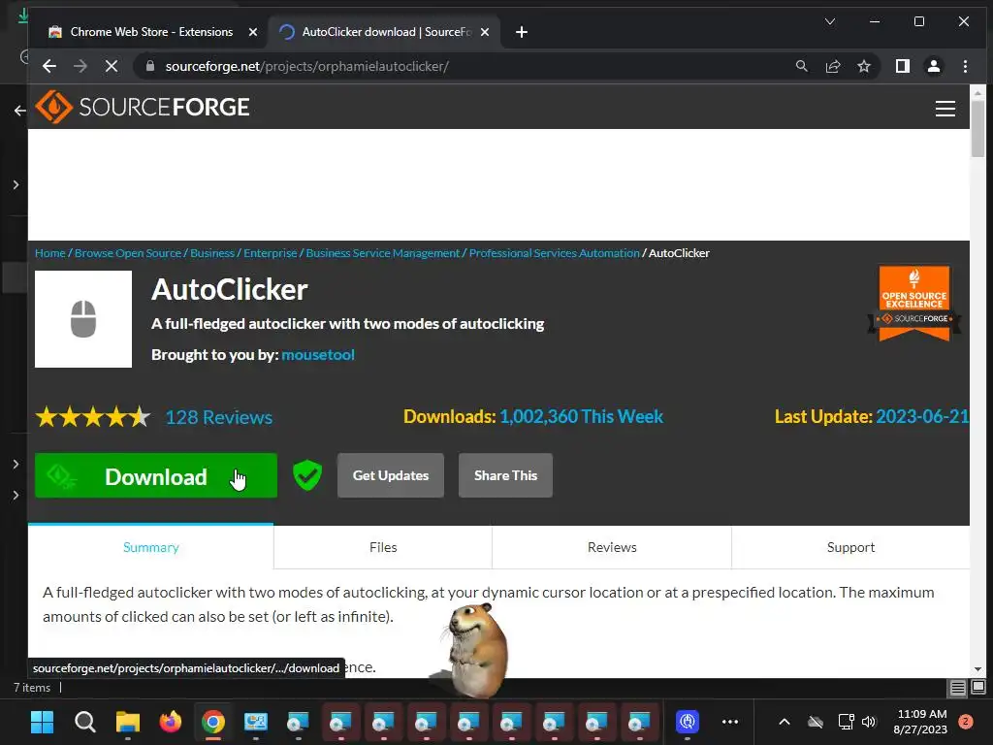The width and height of the screenshot is (993, 745).
Task: Click the Chrome taskbar icon
Action: pyautogui.click(x=213, y=722)
